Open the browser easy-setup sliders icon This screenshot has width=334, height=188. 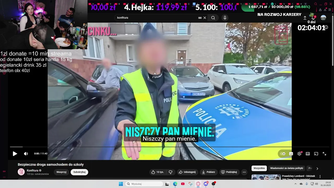click(x=330, y=10)
